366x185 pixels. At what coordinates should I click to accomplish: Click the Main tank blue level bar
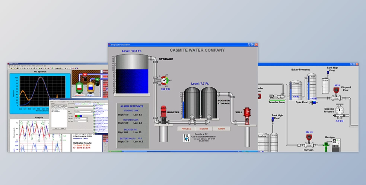(x=309, y=88)
